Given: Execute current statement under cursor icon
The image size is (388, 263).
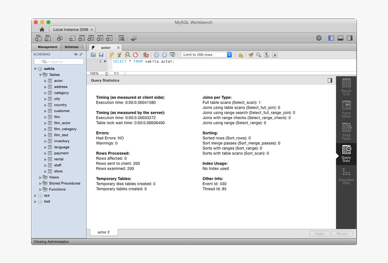Looking at the screenshot, I should [120, 55].
